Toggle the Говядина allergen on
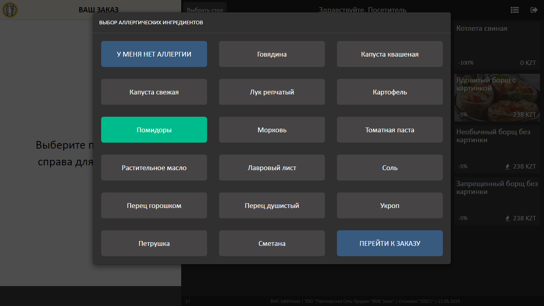 272,54
